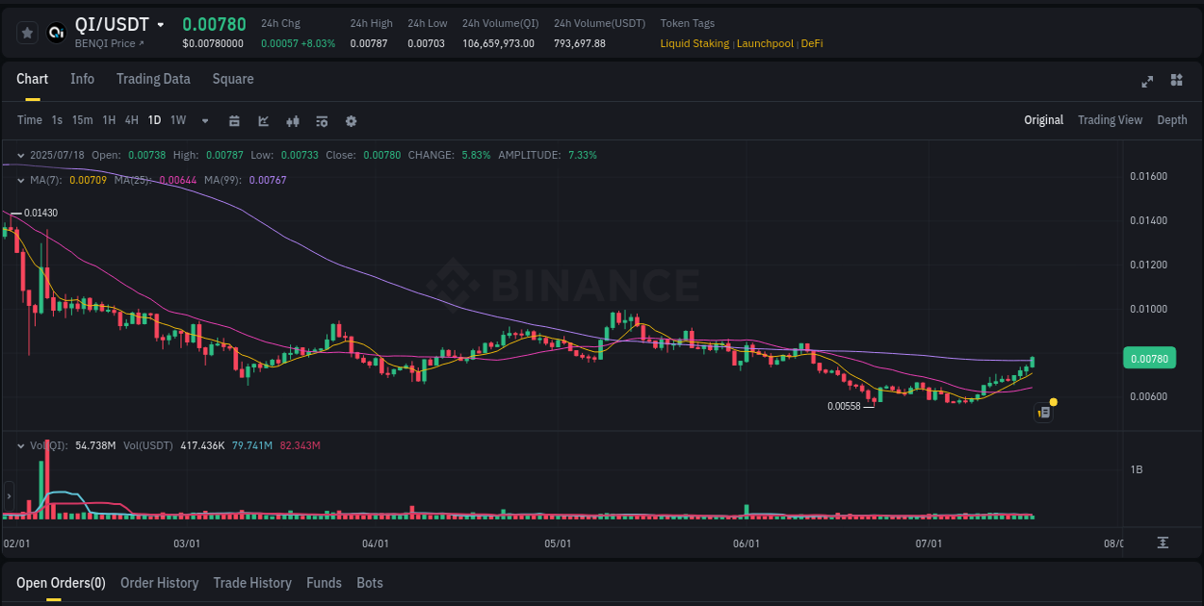The width and height of the screenshot is (1204, 606).
Task: Open the QI/USDT pair selector dropdown
Action: pos(160,24)
